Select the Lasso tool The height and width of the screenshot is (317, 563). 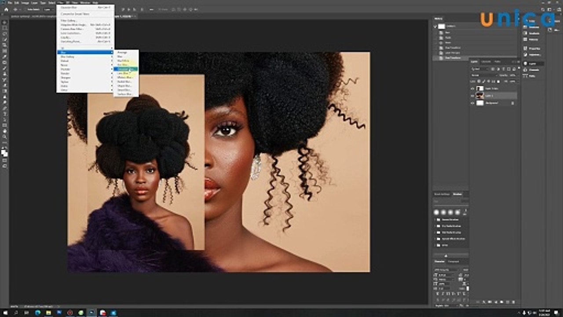(5, 33)
